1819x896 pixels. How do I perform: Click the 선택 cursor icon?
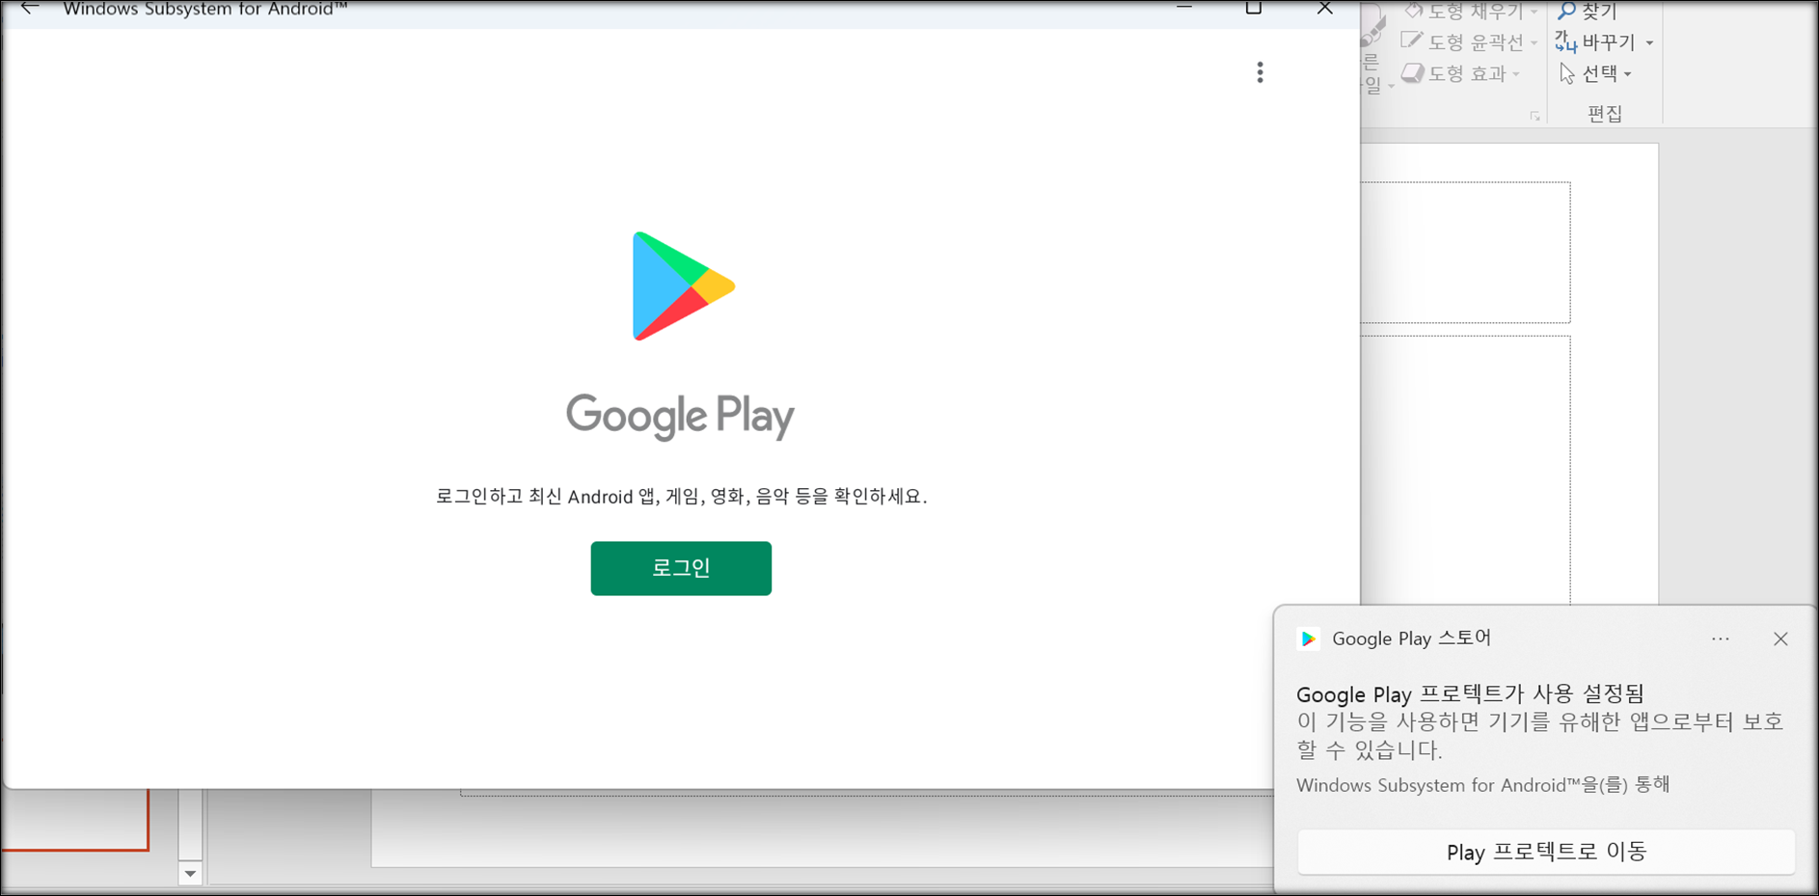click(1567, 73)
